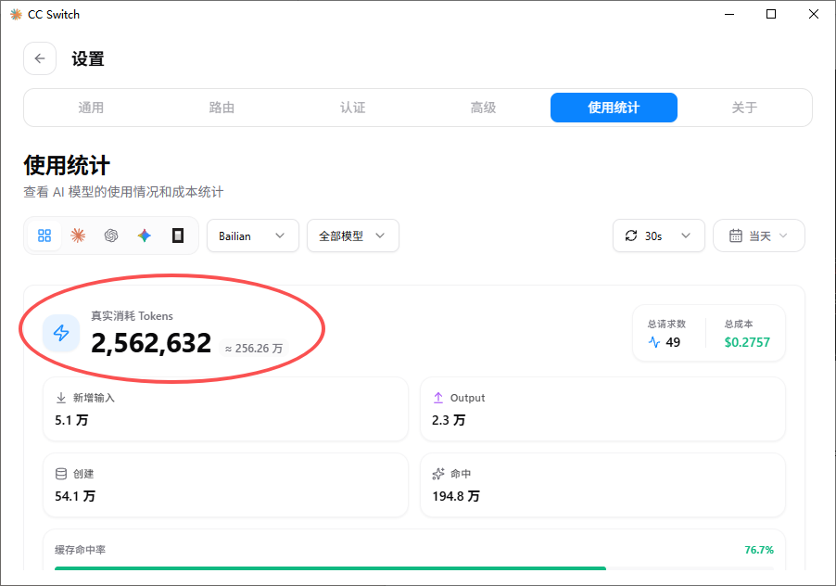Select the 使用统计 tab
Viewport: 836px width, 586px height.
[x=614, y=108]
